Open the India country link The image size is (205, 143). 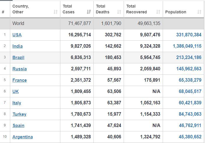pyautogui.click(x=17, y=46)
